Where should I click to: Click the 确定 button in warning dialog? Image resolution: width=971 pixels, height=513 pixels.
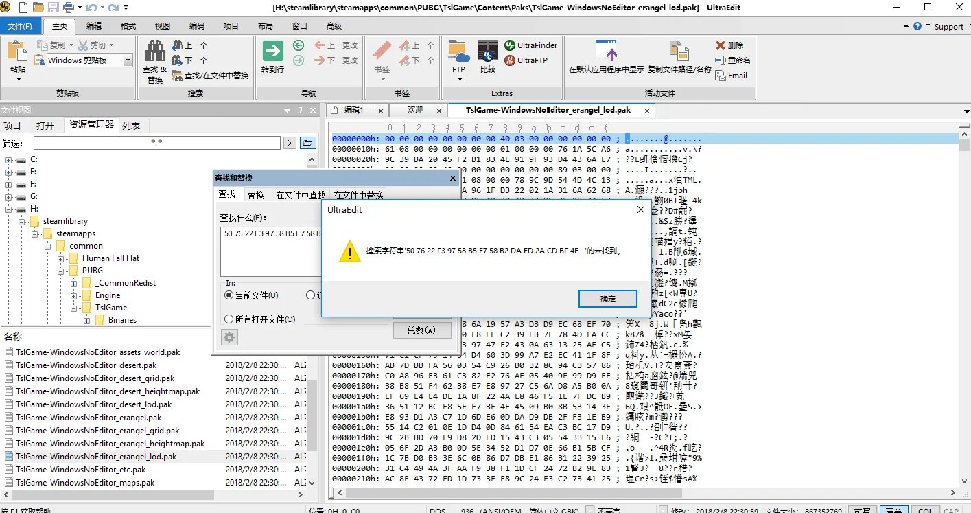click(607, 299)
